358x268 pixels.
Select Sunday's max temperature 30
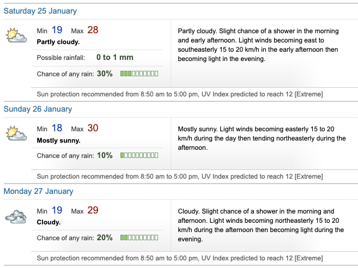[x=93, y=129]
